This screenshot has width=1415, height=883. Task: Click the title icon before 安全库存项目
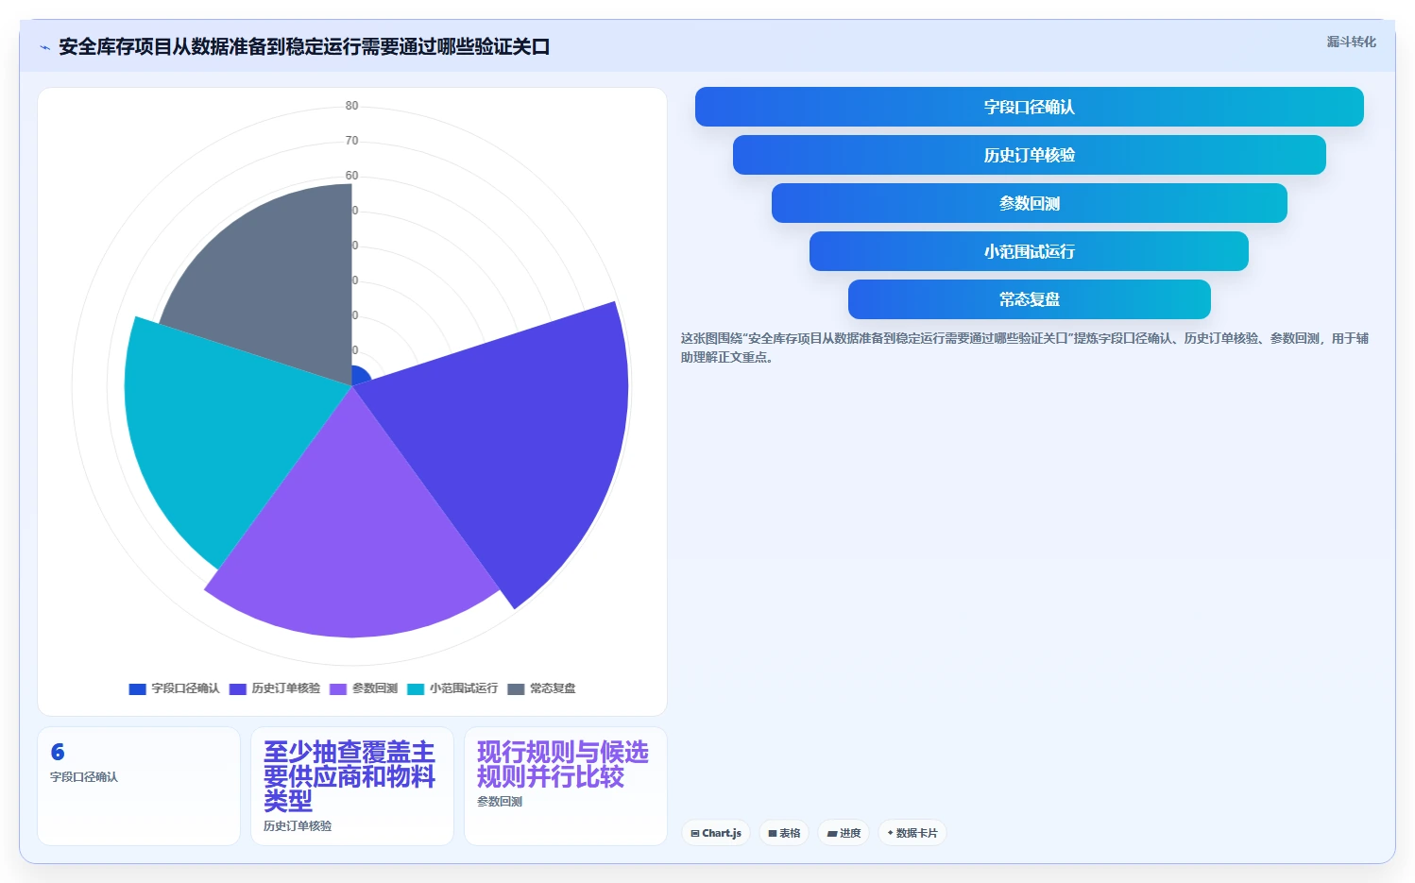coord(44,47)
